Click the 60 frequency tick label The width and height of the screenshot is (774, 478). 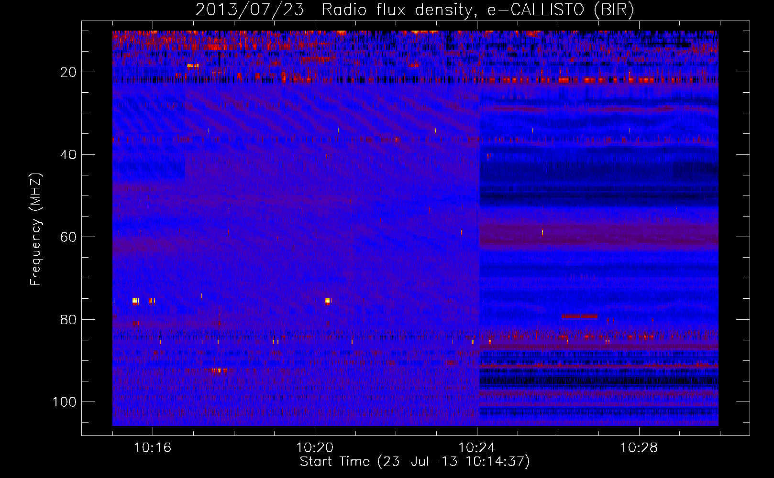click(x=69, y=237)
